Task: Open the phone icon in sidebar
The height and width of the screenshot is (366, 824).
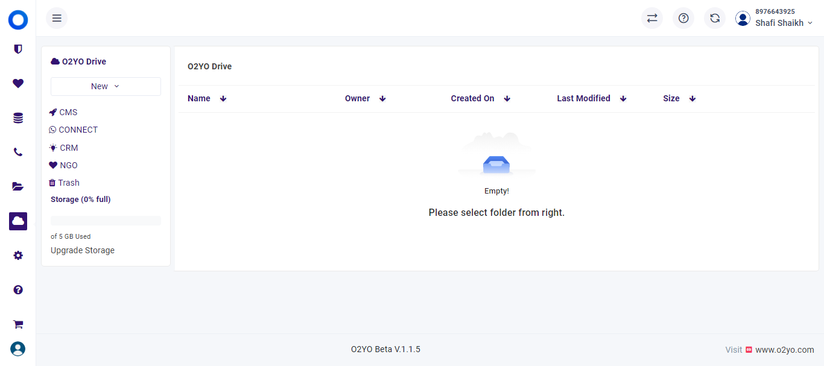Action: point(18,152)
